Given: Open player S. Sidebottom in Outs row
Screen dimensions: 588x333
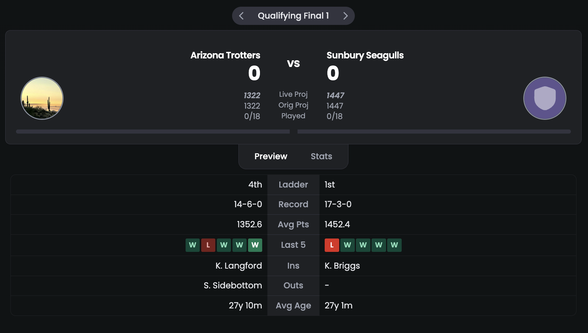Looking at the screenshot, I should click(233, 285).
